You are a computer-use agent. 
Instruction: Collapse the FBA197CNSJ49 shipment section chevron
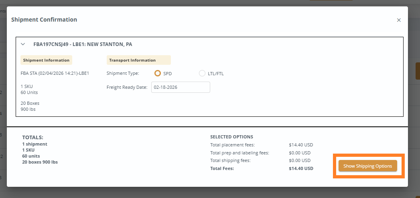tap(23, 44)
